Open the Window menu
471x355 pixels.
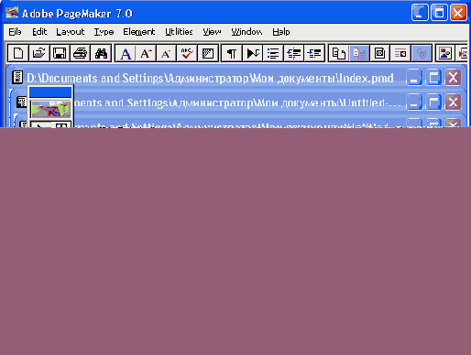point(246,32)
